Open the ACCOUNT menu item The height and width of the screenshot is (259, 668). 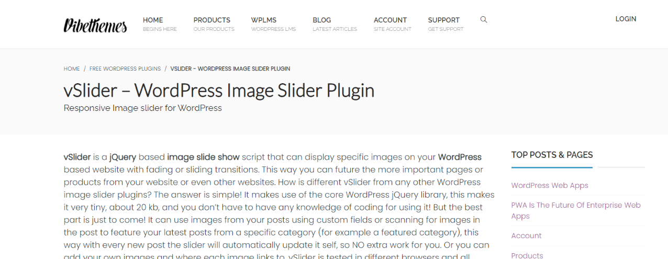(x=392, y=24)
